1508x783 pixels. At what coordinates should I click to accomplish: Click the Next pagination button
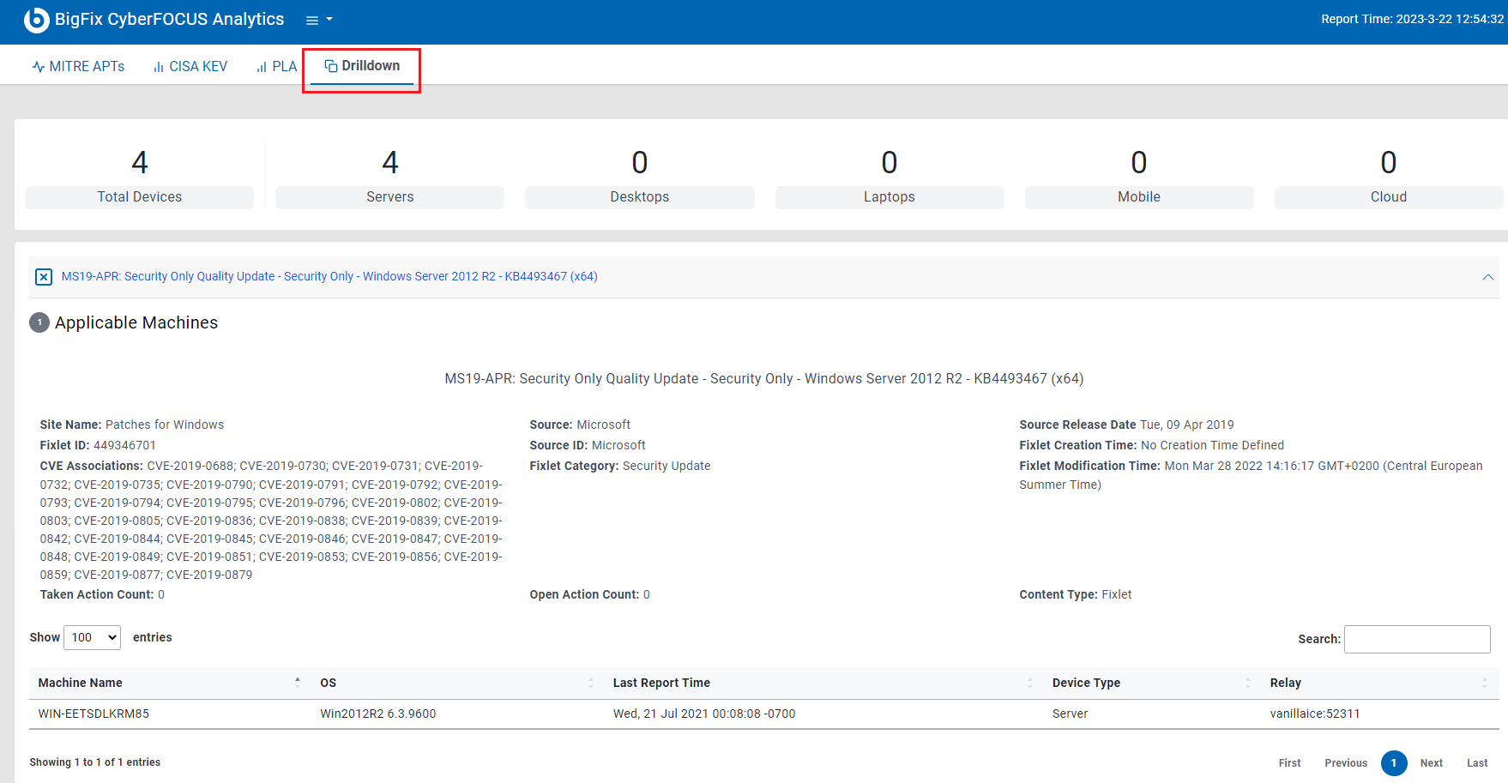(1431, 763)
